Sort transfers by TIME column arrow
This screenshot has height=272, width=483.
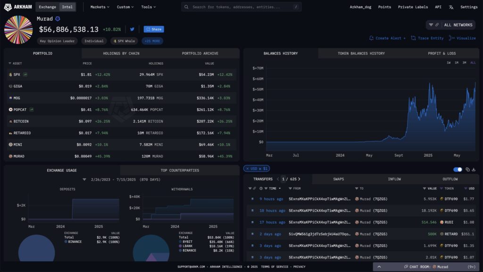pos(280,188)
